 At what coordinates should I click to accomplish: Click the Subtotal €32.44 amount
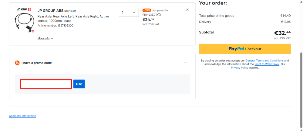pyautogui.click(x=282, y=33)
